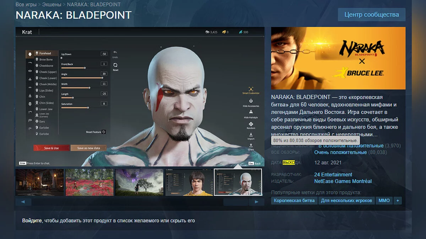Open Центр сообщества community hub

click(372, 15)
